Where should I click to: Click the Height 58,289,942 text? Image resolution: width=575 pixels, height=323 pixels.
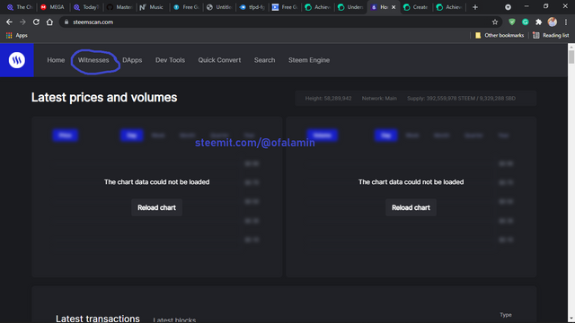click(x=328, y=98)
